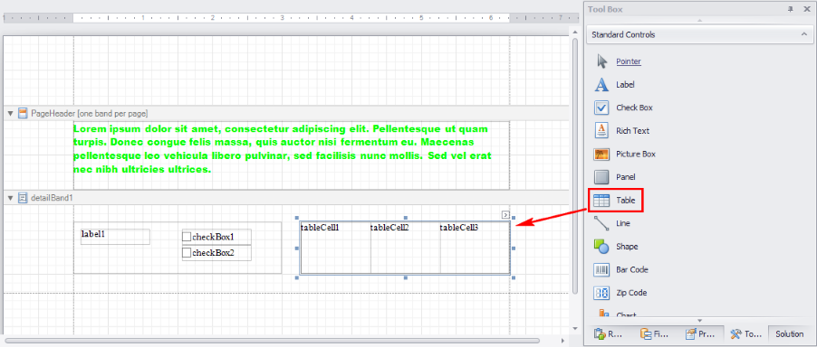Pick the Label control icon
817x347 pixels.
click(x=601, y=85)
